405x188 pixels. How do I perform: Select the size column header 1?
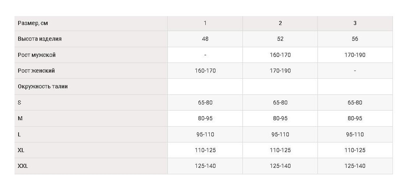[x=205, y=23]
